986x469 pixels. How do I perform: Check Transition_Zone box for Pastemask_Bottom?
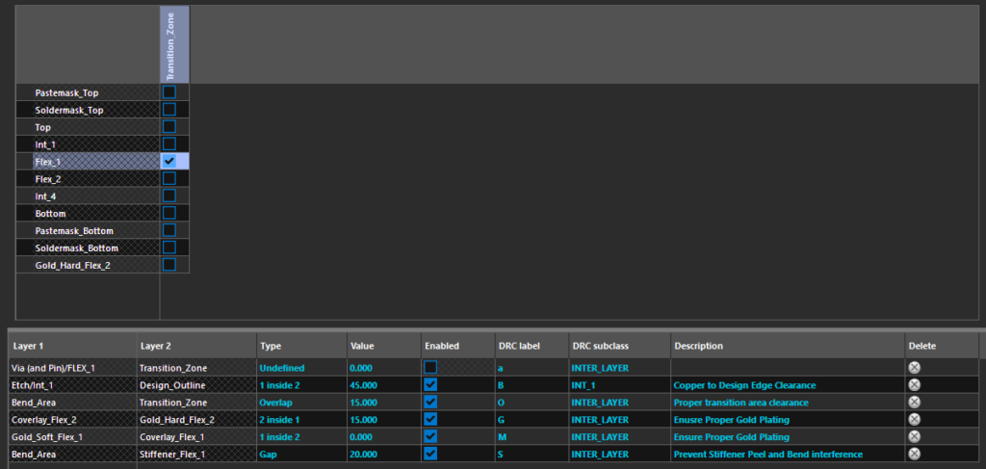169,230
